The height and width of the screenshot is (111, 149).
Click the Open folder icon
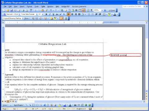(x=8, y=10)
